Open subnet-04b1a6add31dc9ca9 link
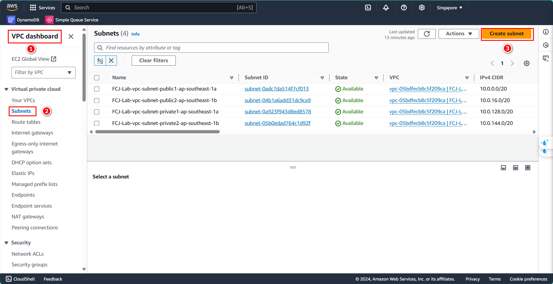 click(x=278, y=100)
